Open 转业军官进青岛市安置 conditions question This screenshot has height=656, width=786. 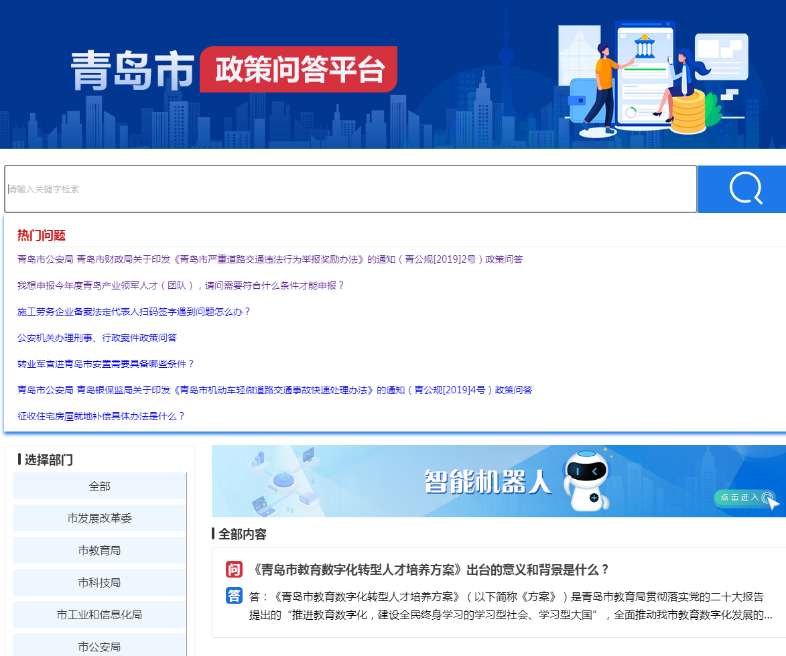tap(106, 364)
